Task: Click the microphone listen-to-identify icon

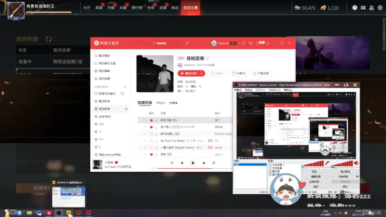Action: 187,43
